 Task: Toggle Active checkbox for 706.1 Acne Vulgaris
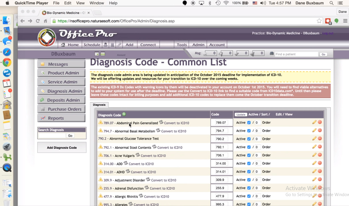pyautogui.click(x=249, y=155)
